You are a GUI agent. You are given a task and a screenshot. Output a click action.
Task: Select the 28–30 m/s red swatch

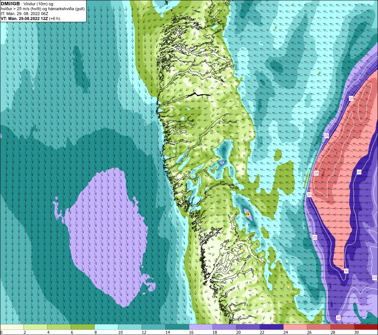tap(342, 327)
